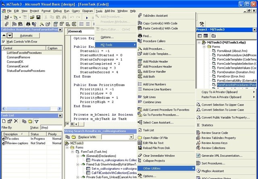Image resolution: width=258 pixels, height=179 pixels.
Task: Select the Fix colors task row
Action: click(x=32, y=139)
